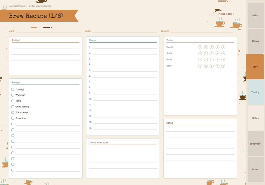265x185 pixels.
Task: Click the Taste section heading
Action: click(170, 40)
